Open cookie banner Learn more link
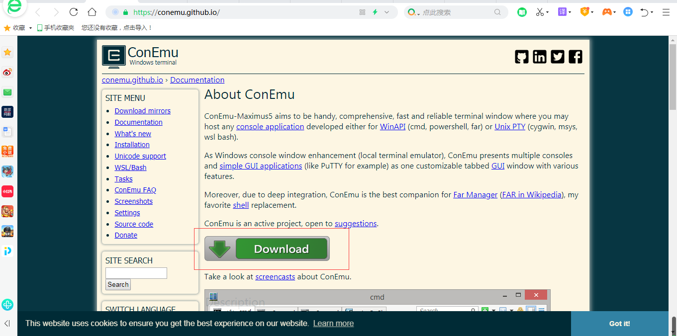This screenshot has height=336, width=677. click(x=333, y=324)
